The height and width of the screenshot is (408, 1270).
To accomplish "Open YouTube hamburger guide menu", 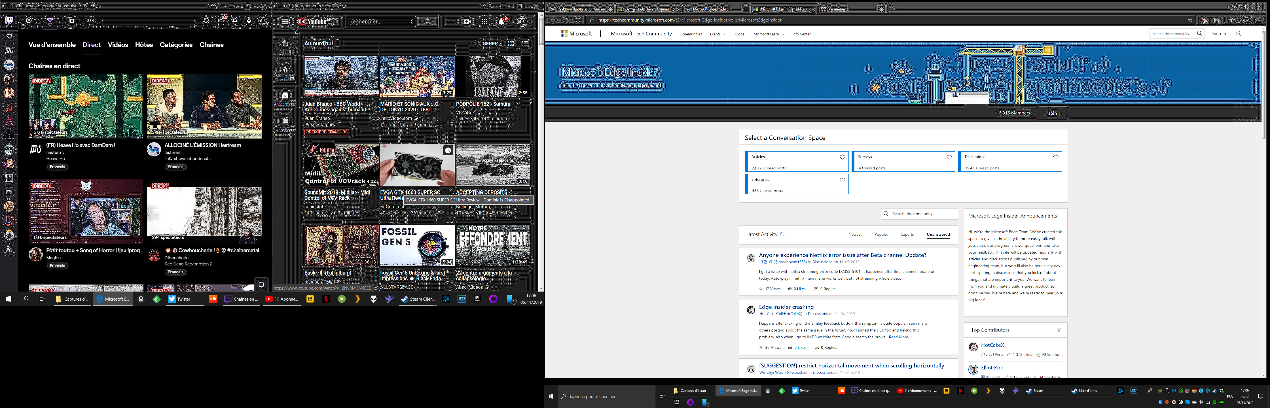I will pyautogui.click(x=285, y=22).
